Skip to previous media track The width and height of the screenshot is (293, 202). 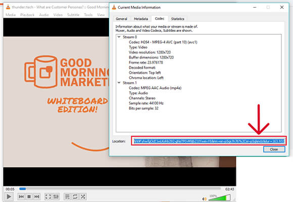[21, 196]
